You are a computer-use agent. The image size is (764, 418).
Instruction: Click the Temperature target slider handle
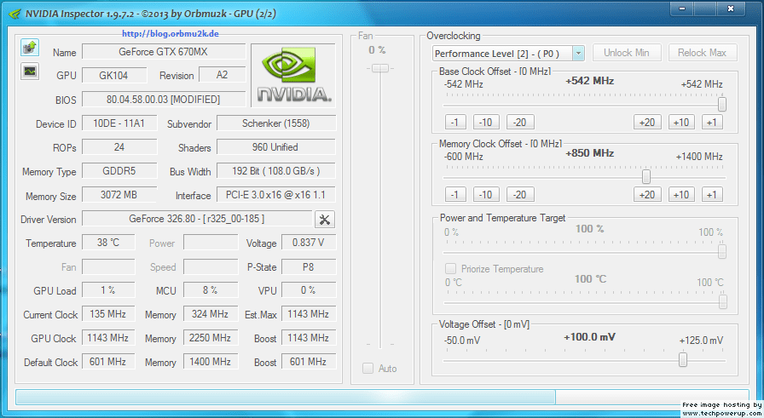pos(722,301)
